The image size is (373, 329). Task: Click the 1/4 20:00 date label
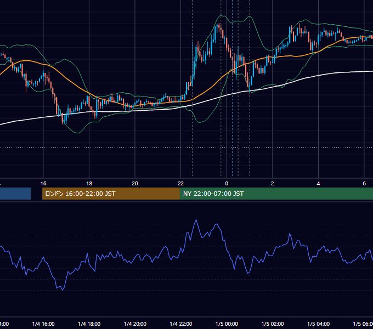pyautogui.click(x=135, y=324)
